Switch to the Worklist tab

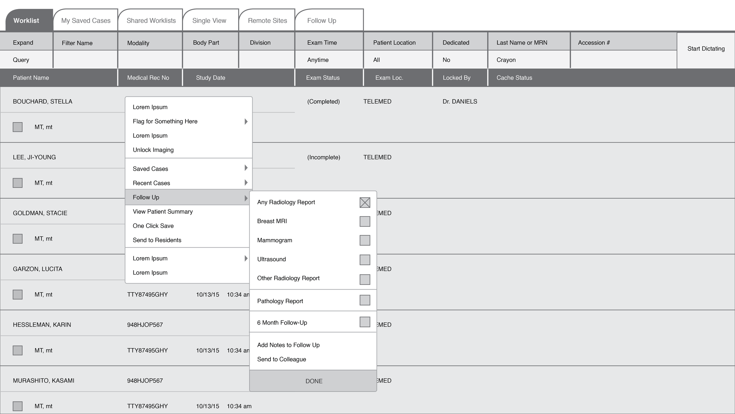click(29, 20)
